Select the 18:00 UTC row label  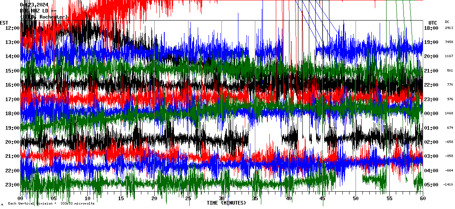pyautogui.click(x=431, y=28)
